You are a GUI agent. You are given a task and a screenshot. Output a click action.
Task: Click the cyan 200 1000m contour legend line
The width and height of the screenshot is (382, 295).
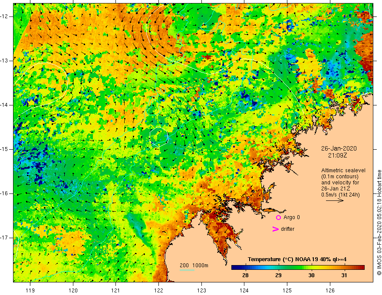coord(187,270)
